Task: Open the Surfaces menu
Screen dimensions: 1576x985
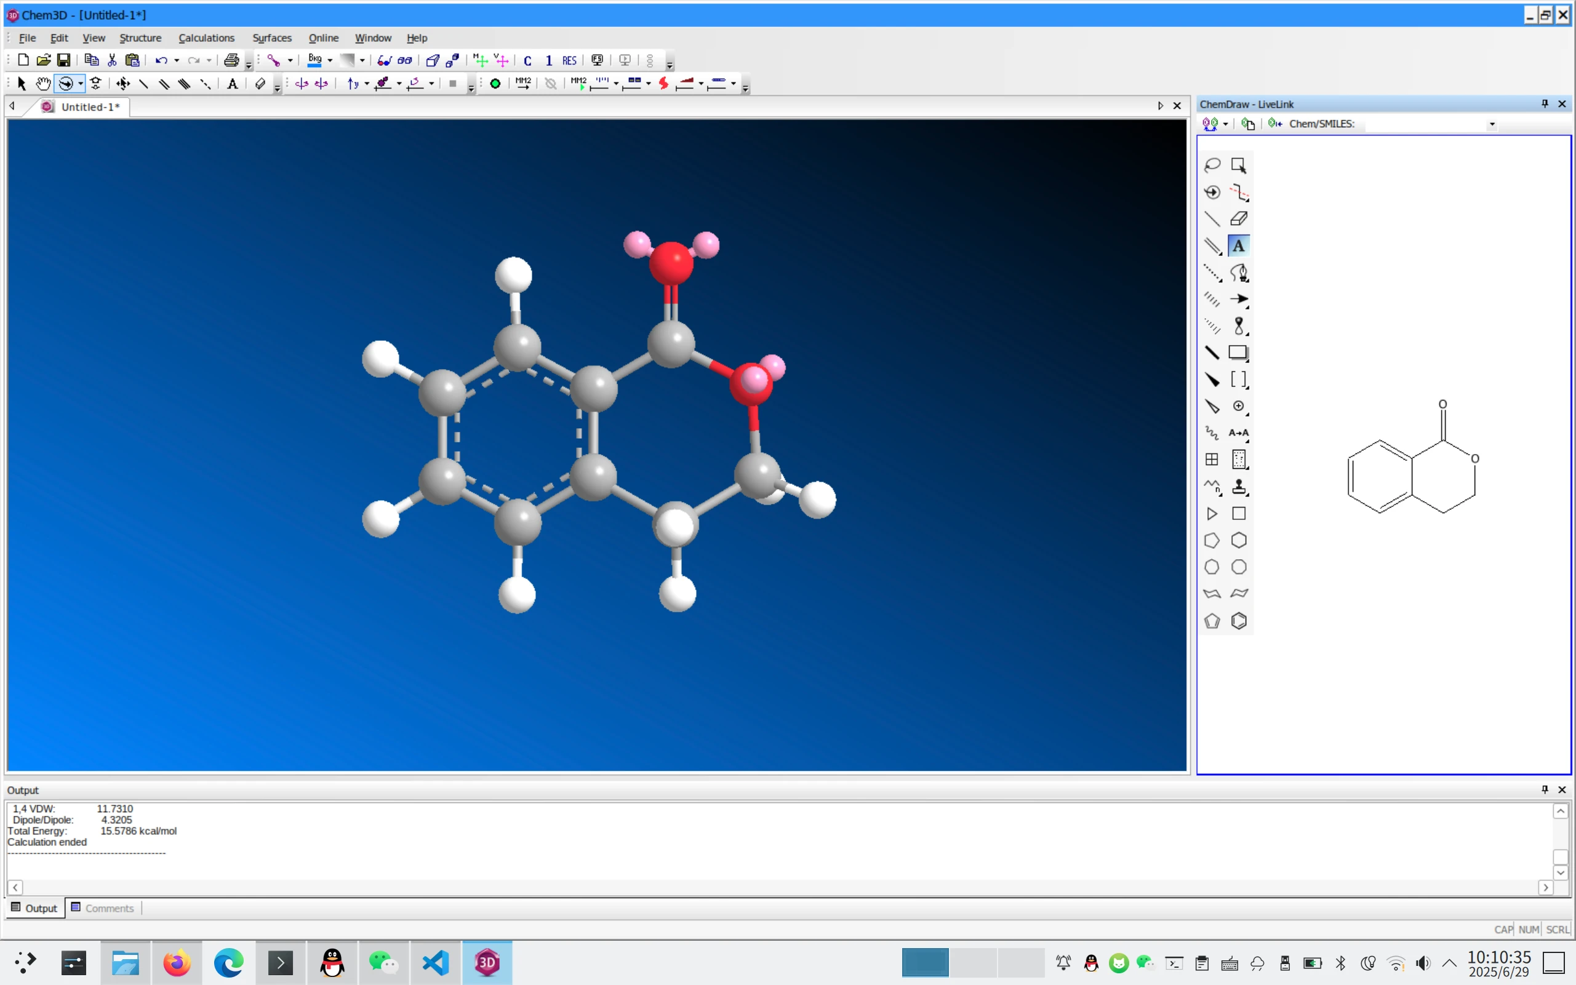Action: coord(271,38)
